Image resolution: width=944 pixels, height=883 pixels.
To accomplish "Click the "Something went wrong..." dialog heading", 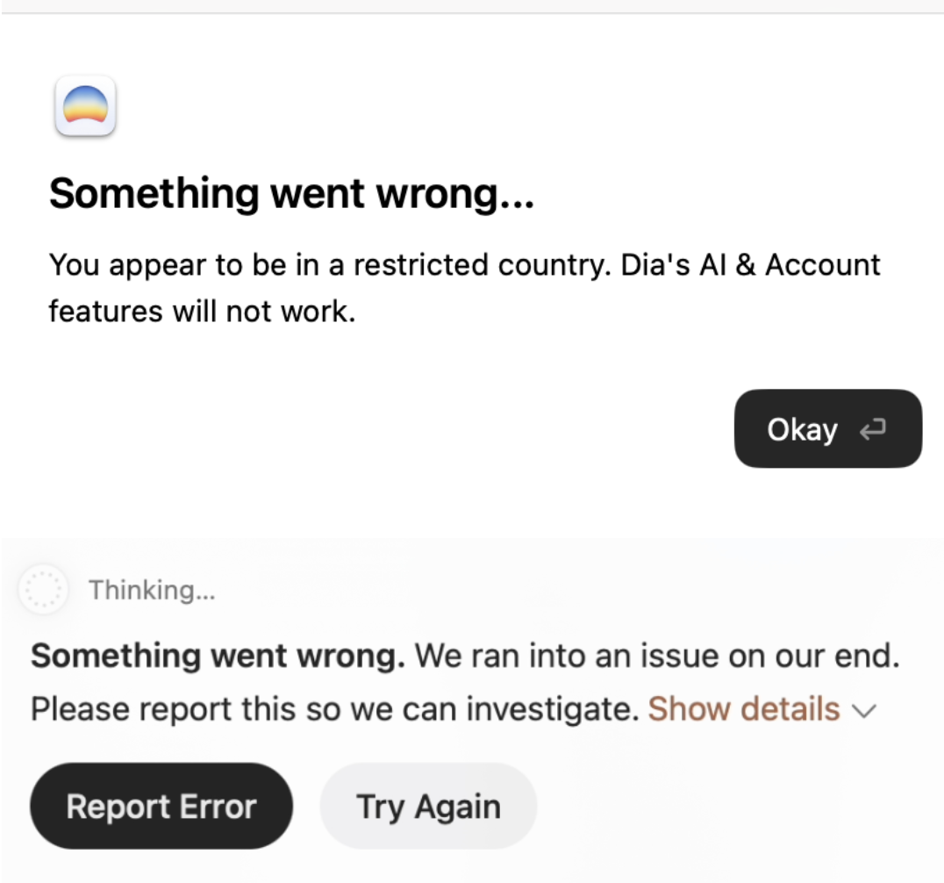I will (291, 193).
